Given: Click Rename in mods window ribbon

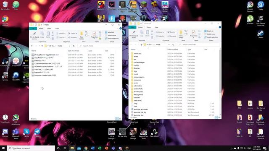Looking at the screenshot, I should click(x=72, y=37).
